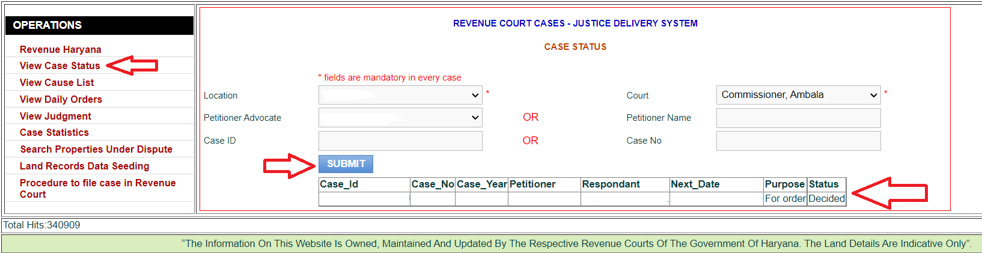The image size is (982, 253).
Task: Open the Revenue Haryana link
Action: pos(60,49)
